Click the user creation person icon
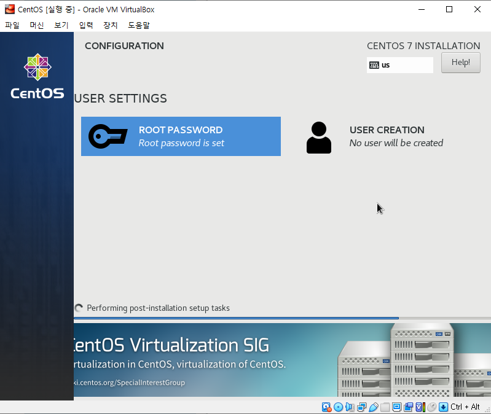This screenshot has width=491, height=414. (x=319, y=138)
